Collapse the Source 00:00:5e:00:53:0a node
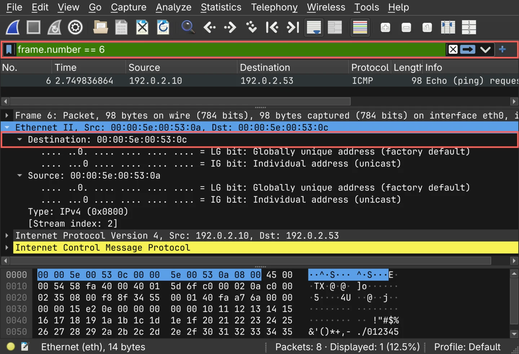This screenshot has height=354, width=519. 19,175
